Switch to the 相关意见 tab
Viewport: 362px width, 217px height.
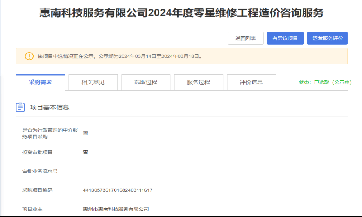93,82
